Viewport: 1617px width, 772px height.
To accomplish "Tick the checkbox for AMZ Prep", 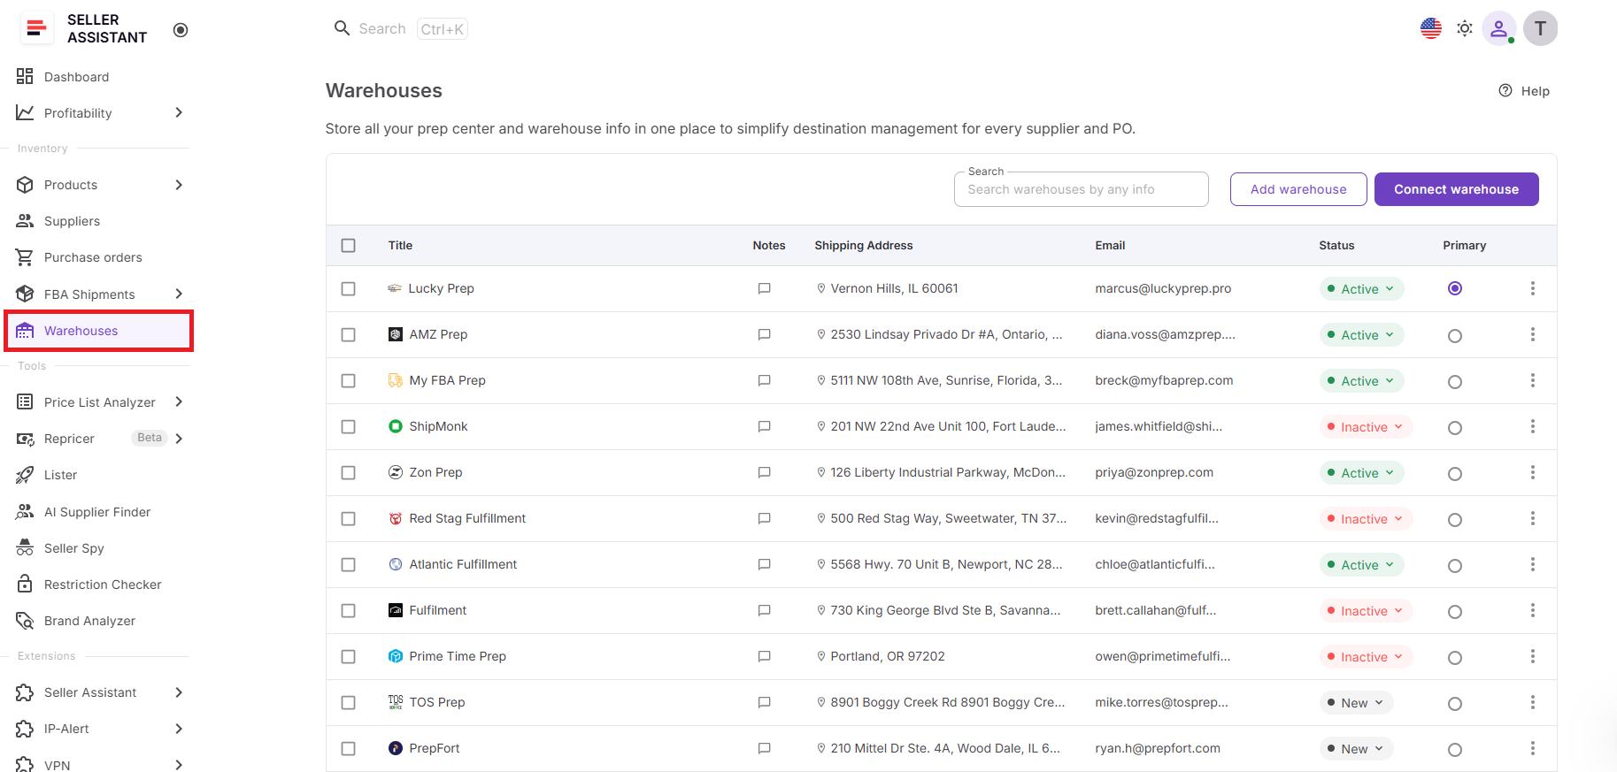I will tap(349, 334).
